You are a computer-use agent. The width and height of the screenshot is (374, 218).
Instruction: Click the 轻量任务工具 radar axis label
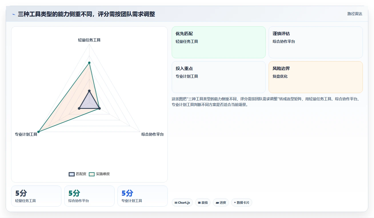pos(89,40)
